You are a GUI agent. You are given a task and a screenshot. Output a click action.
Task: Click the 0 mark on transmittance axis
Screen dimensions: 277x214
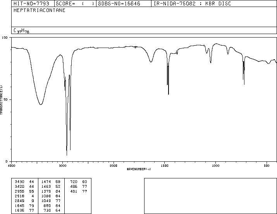point(7,161)
